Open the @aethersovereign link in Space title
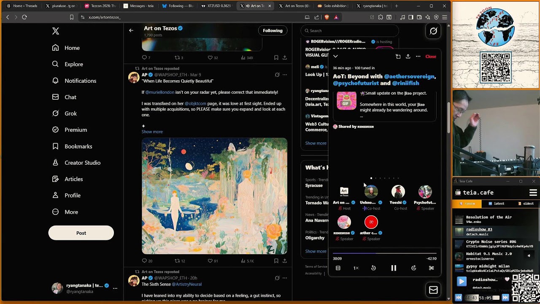Screen dimensions: 540x304 coord(409,76)
